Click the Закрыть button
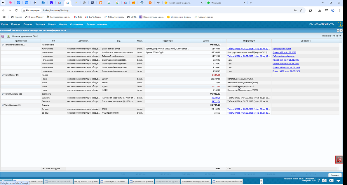The width and height of the screenshot is (347, 185). tap(335, 175)
